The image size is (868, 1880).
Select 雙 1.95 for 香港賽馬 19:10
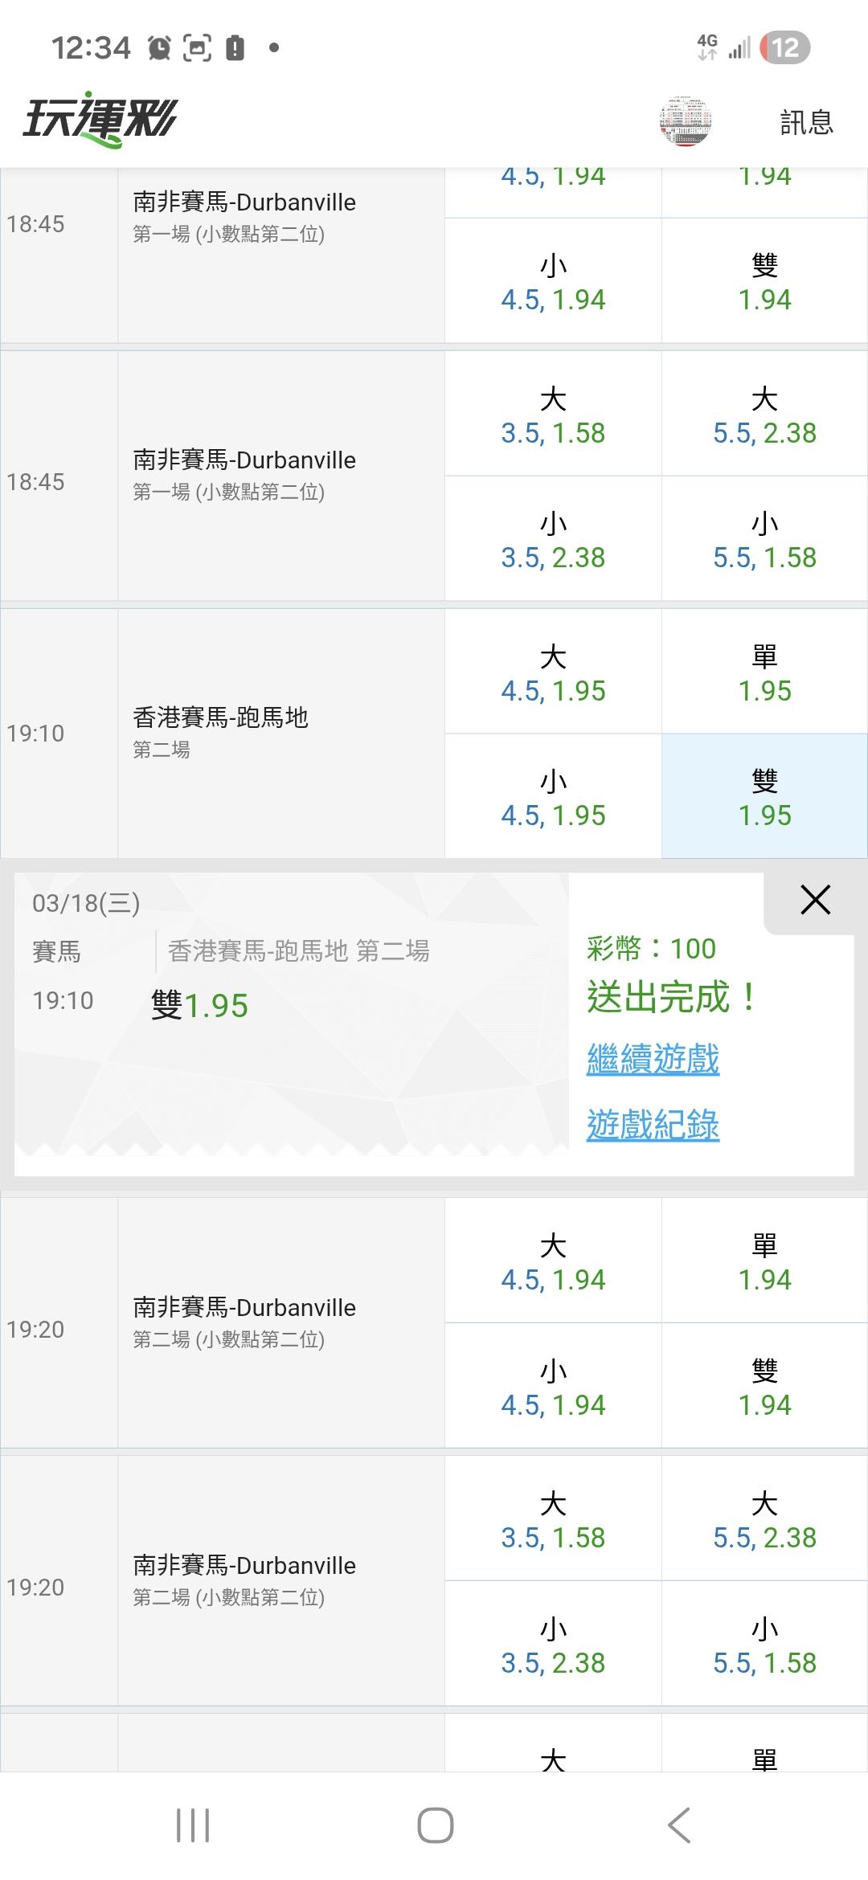764,797
